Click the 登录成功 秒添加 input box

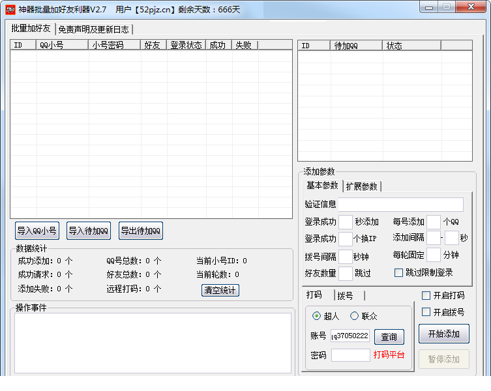coord(346,222)
